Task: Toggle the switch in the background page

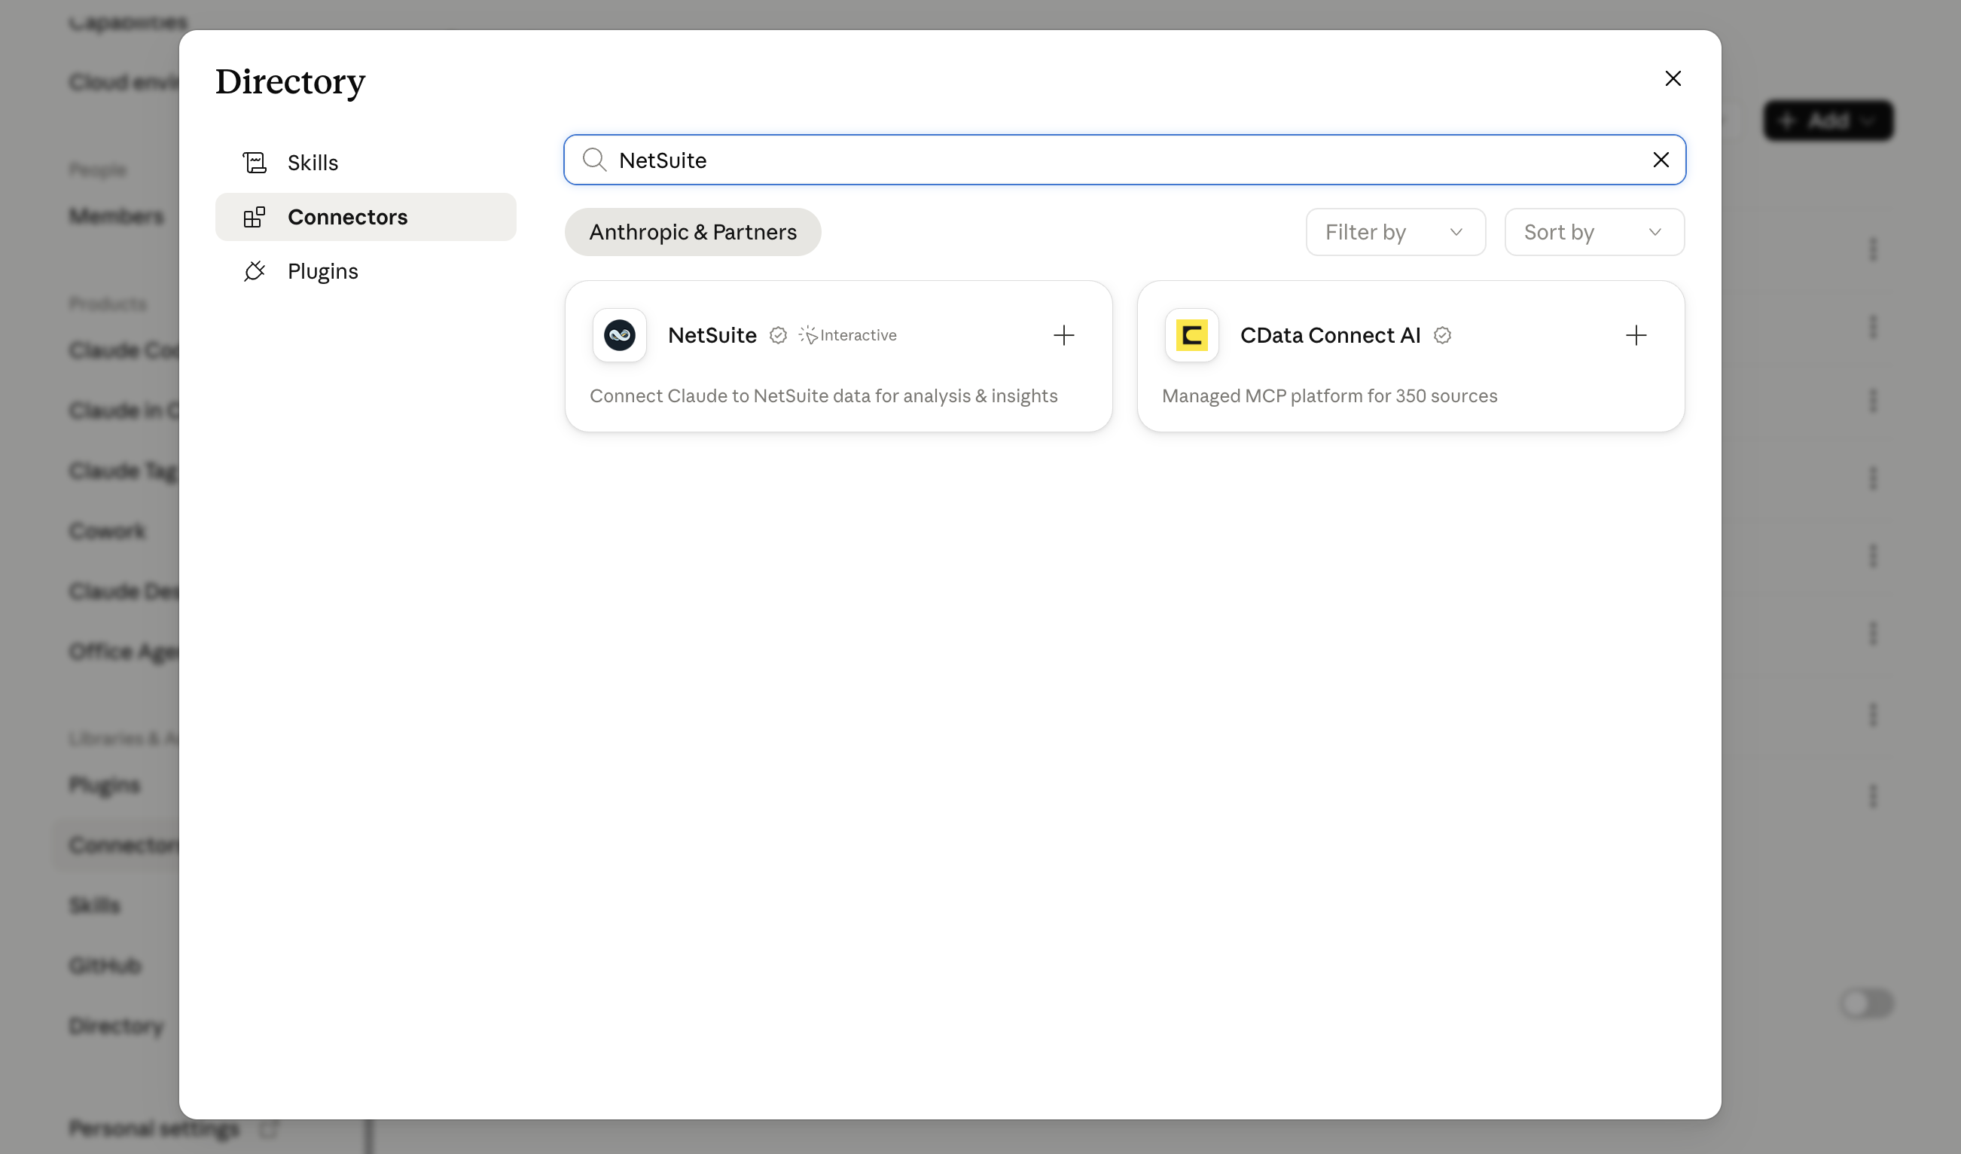Action: click(1866, 1003)
